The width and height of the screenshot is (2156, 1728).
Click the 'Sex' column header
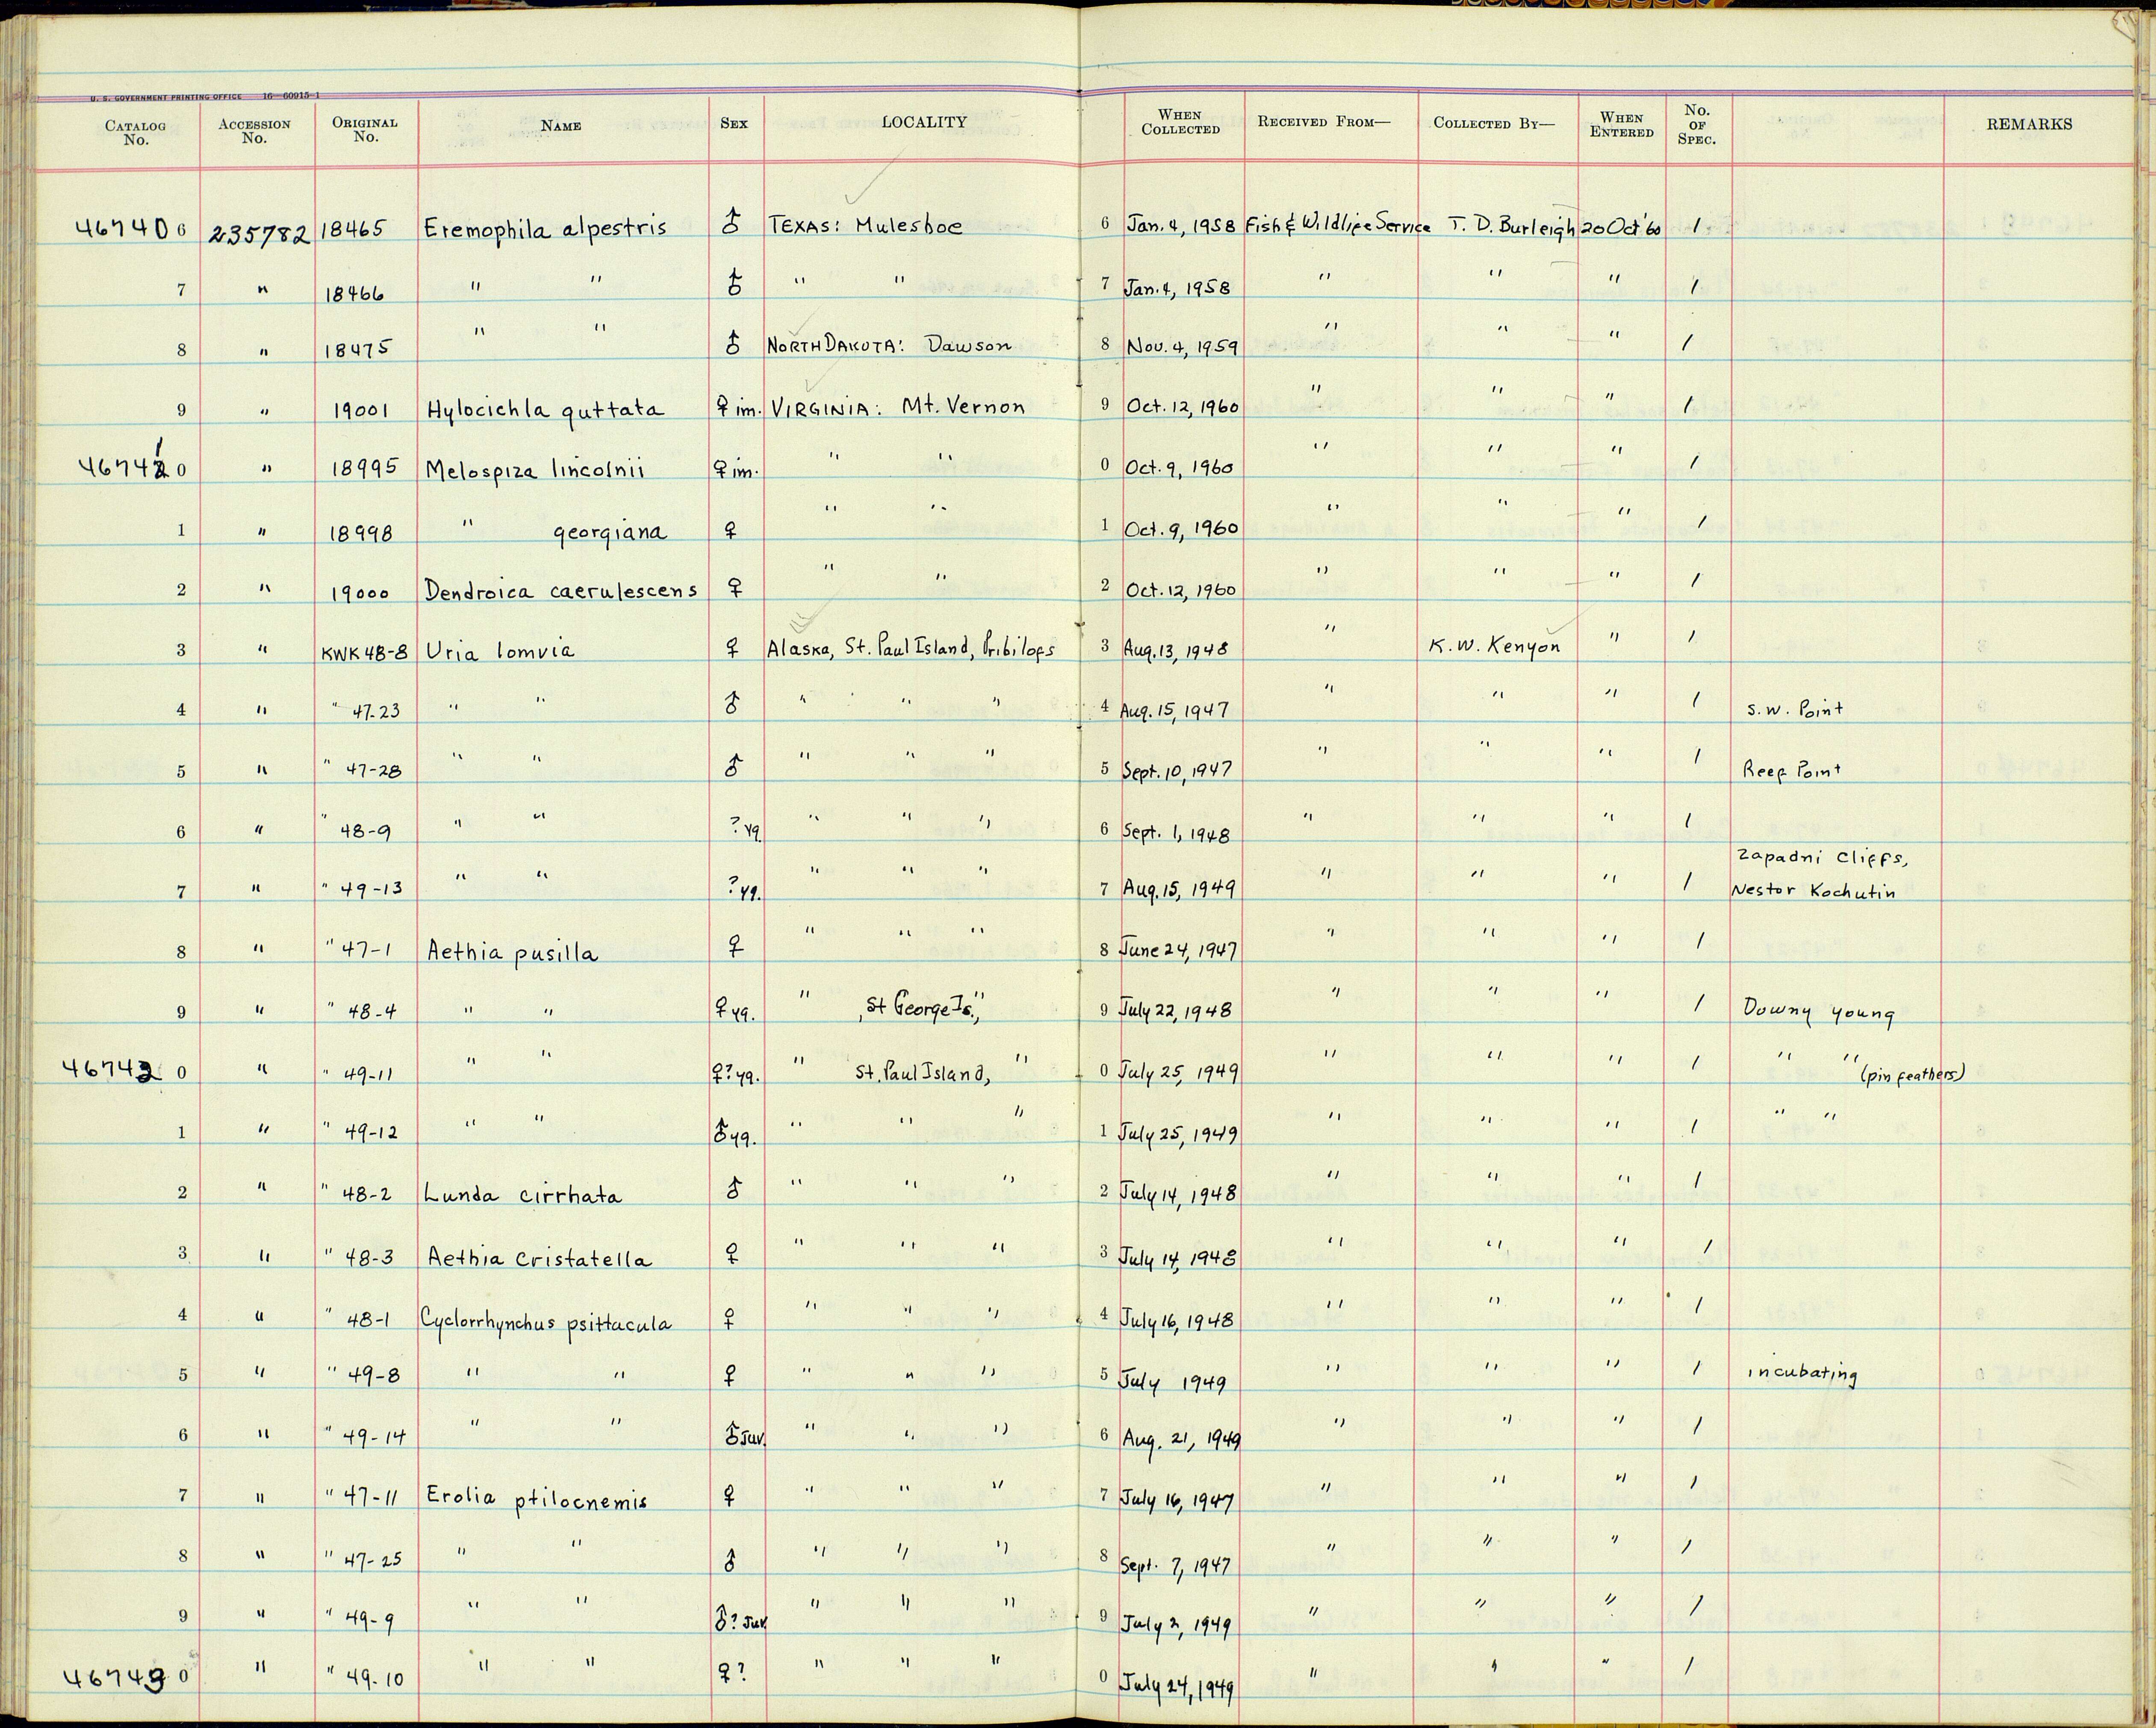733,124
